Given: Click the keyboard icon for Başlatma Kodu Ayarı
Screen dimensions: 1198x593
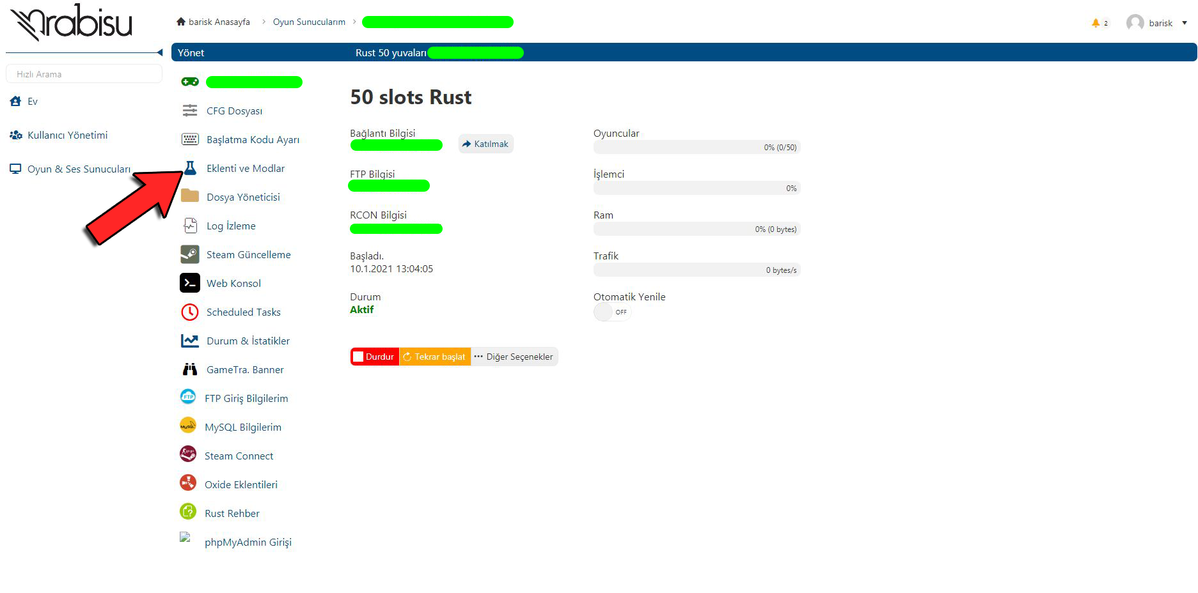Looking at the screenshot, I should (190, 139).
